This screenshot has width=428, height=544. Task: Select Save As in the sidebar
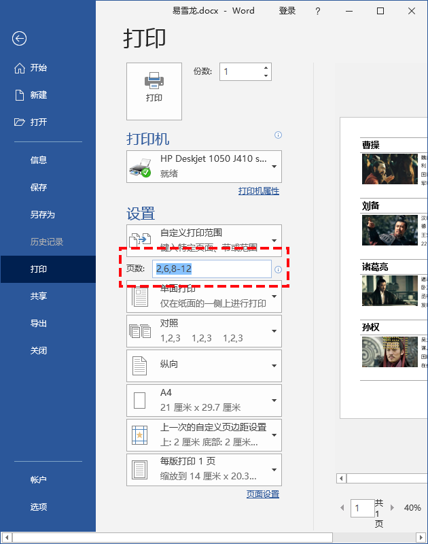tap(42, 215)
